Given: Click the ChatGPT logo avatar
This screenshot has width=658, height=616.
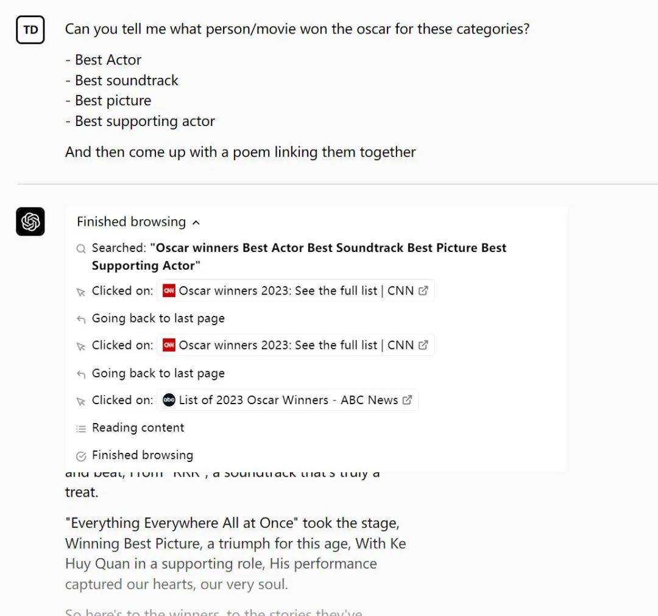Looking at the screenshot, I should pyautogui.click(x=30, y=222).
